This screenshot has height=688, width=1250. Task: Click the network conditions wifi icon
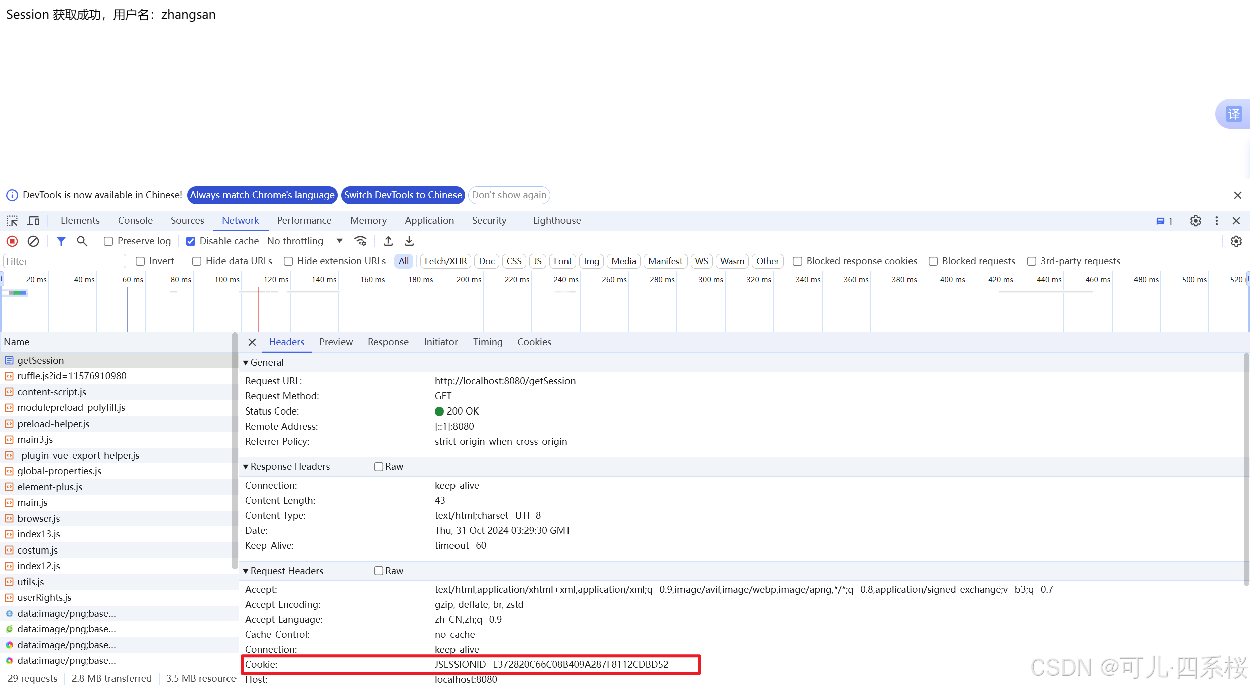click(x=360, y=241)
